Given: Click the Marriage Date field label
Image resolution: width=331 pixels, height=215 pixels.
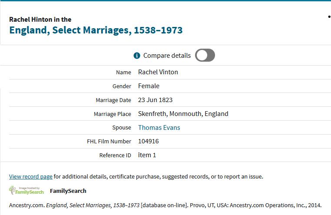Looking at the screenshot, I should [113, 100].
